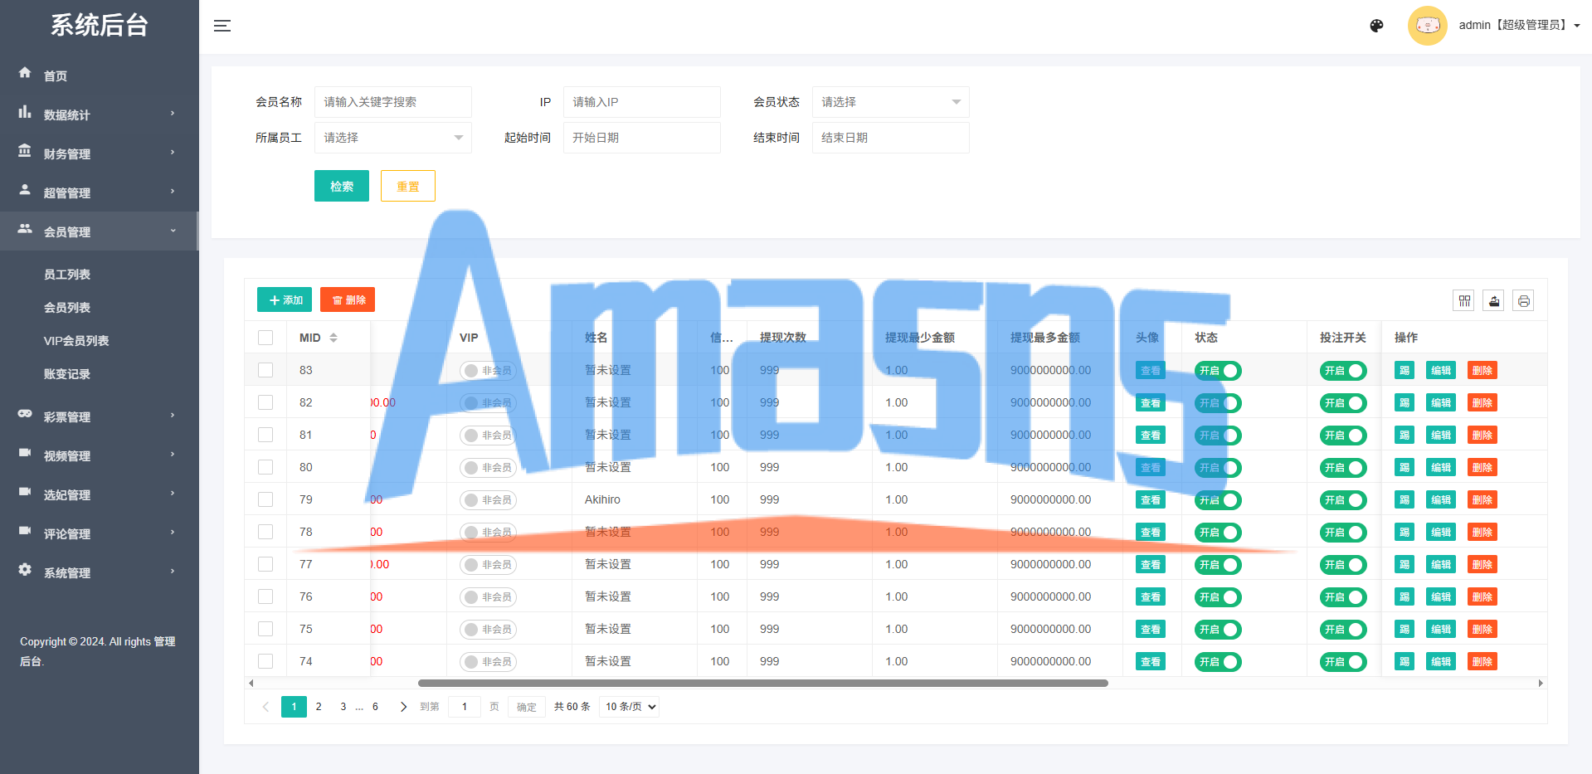Click the print table icon
The height and width of the screenshot is (774, 1592).
1523,300
